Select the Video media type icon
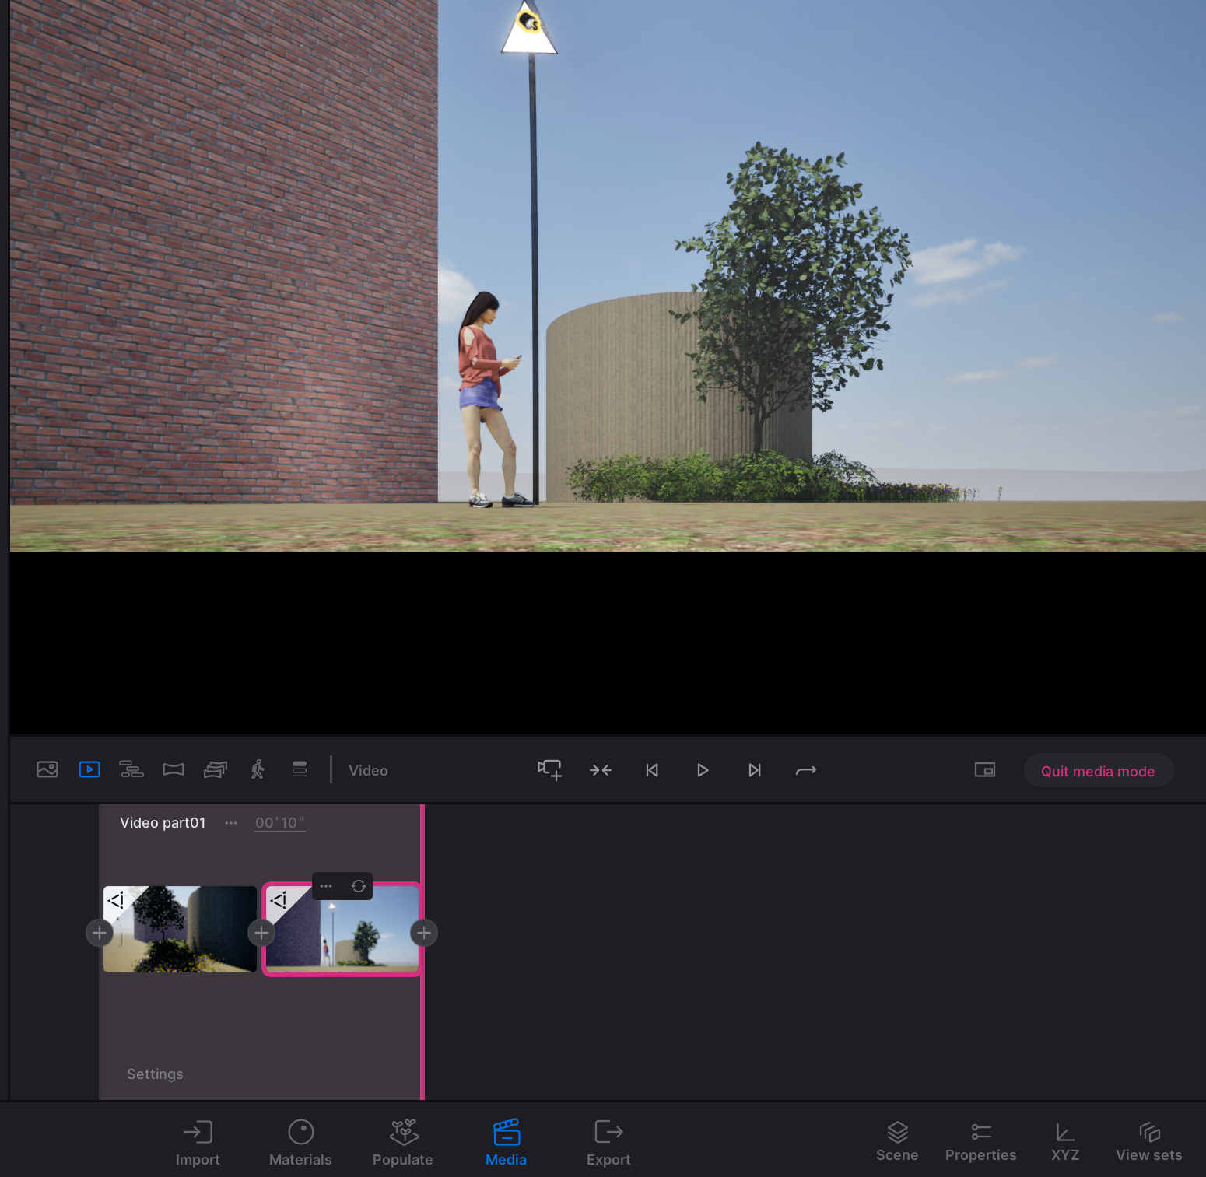Viewport: 1206px width, 1177px height. 89,770
